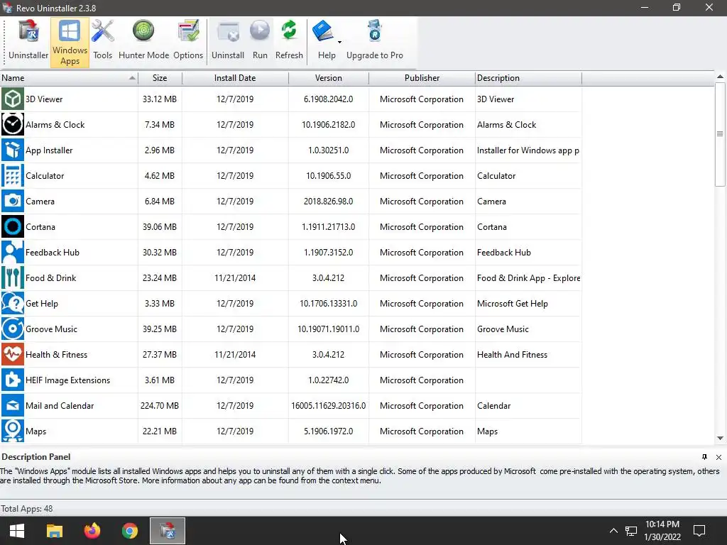Click Groove Music size 39.25 MB
The width and height of the screenshot is (727, 545).
[160, 329]
